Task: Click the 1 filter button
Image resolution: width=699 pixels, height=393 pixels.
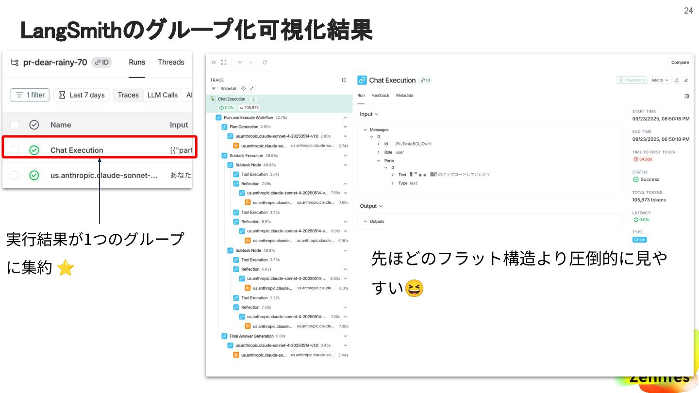Action: 30,95
